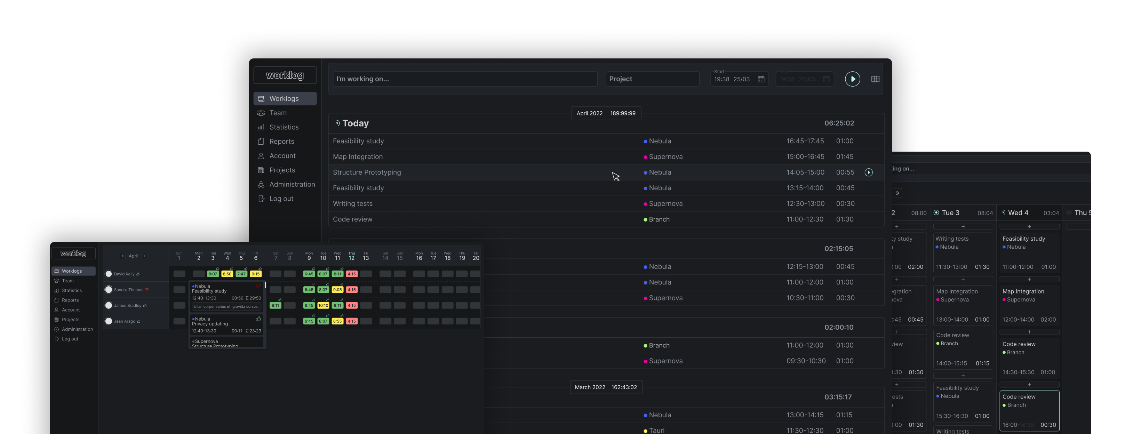Toggle thumbs-down on Feasibility study popup card
The height and width of the screenshot is (434, 1141).
[258, 286]
